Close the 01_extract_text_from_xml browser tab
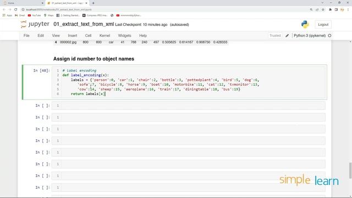Image resolution: width=352 pixels, height=198 pixels. click(86, 3)
